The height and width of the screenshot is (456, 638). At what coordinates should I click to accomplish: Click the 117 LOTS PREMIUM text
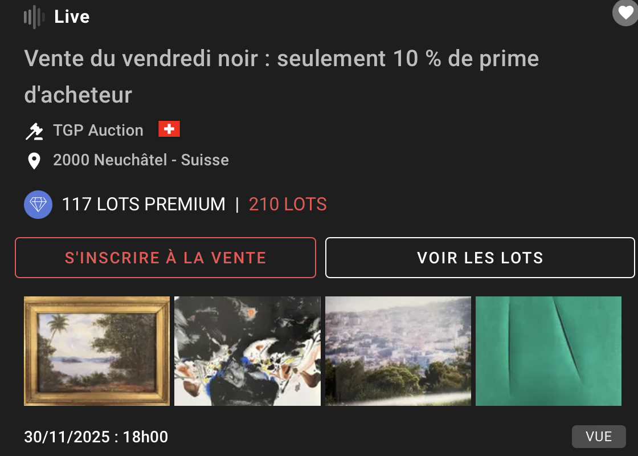[144, 205]
